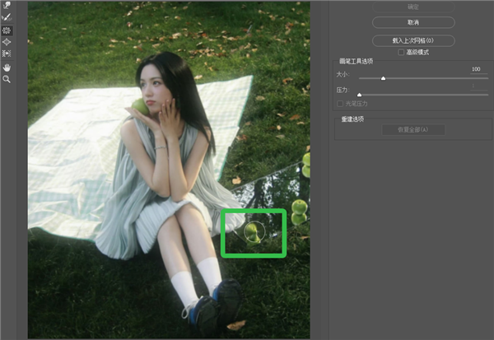Image resolution: width=494 pixels, height=340 pixels.
Task: Toggle the 光笔压力 checkbox
Action: click(339, 104)
